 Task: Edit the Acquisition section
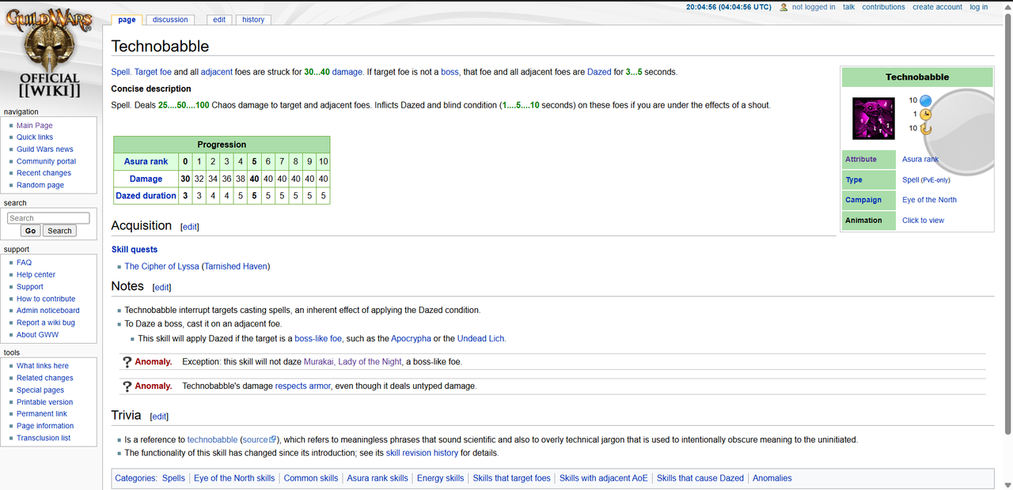(190, 227)
